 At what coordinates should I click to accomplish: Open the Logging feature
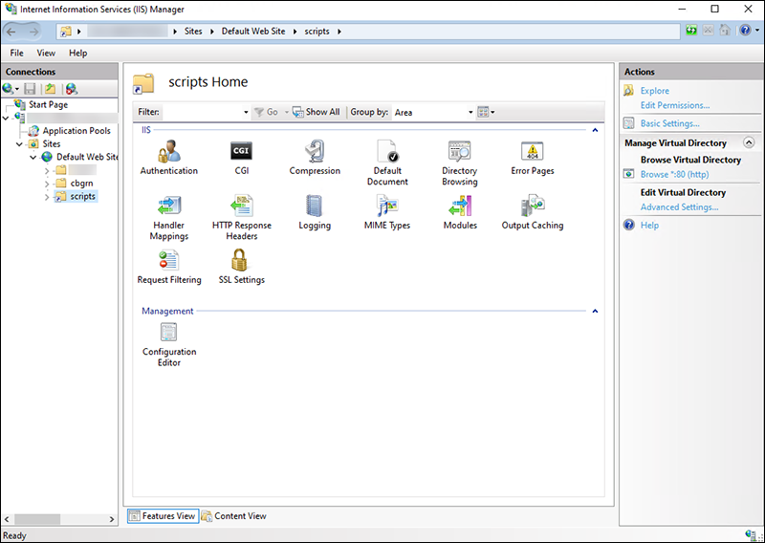click(x=315, y=212)
